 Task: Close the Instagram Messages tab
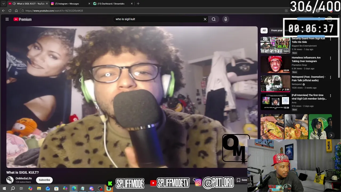click(x=89, y=4)
